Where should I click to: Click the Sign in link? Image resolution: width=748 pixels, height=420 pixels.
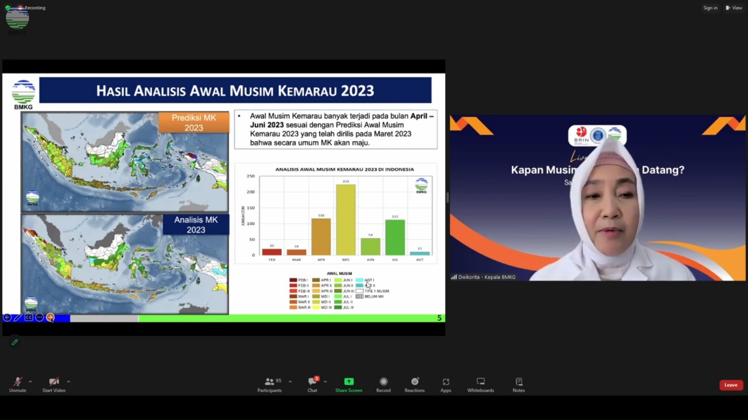711,8
